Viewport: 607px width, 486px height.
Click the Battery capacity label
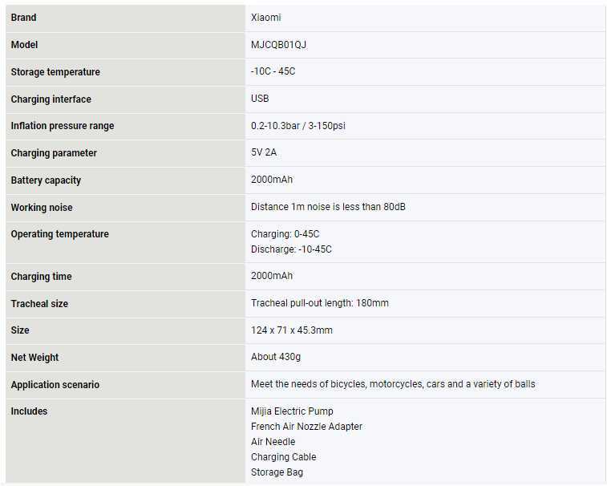tap(46, 180)
